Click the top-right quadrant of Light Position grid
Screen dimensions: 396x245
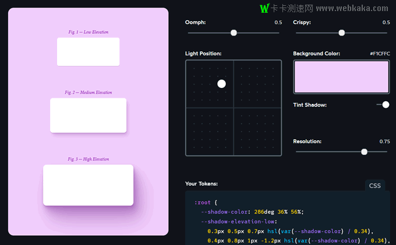pyautogui.click(x=257, y=84)
